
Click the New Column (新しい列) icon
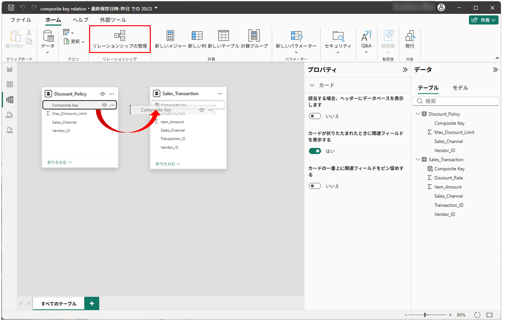[197, 39]
